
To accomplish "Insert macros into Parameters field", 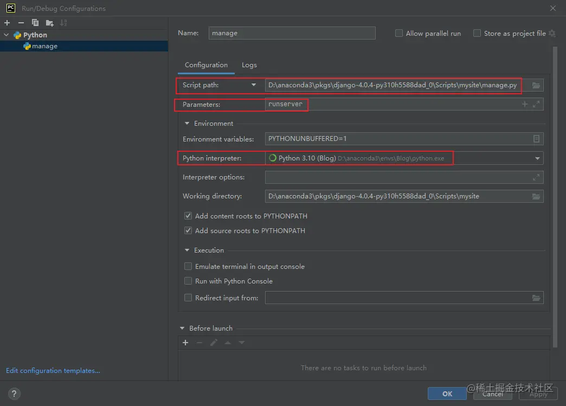I will 525,104.
